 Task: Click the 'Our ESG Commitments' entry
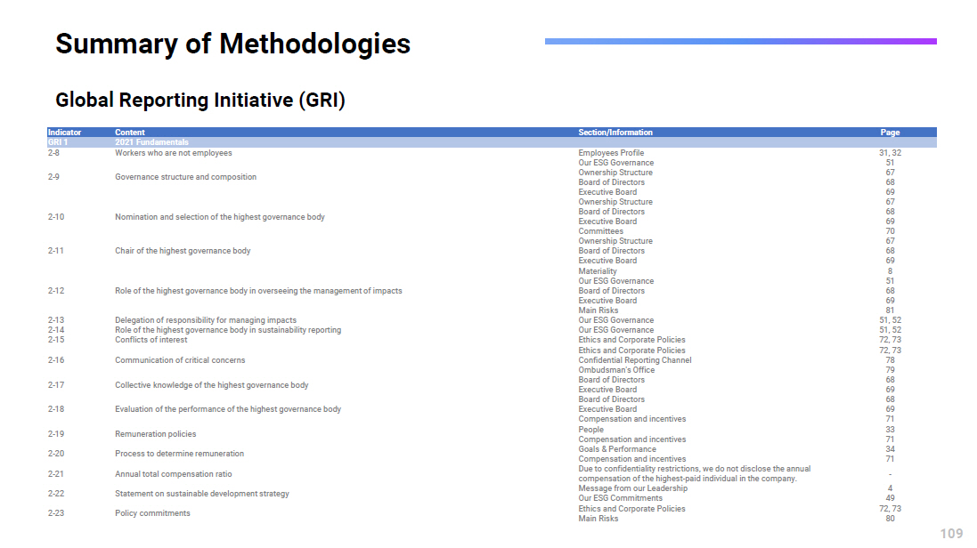pos(620,498)
